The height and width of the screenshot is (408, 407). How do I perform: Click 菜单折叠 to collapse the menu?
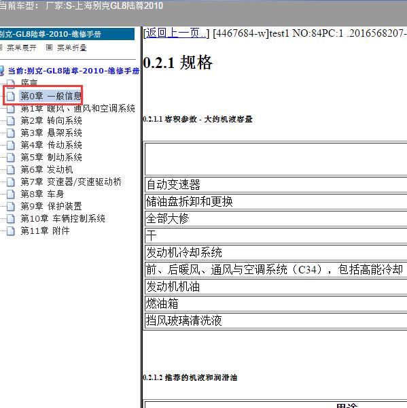(72, 48)
